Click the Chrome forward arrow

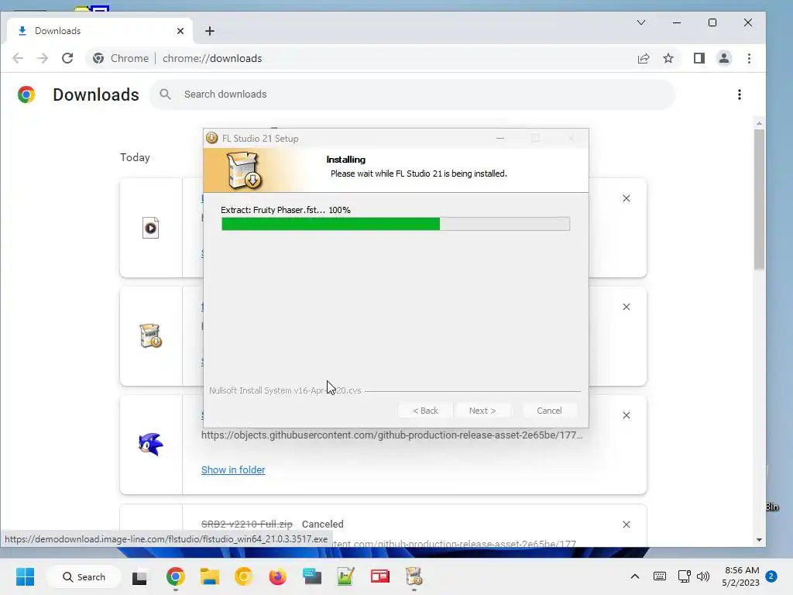(x=43, y=58)
